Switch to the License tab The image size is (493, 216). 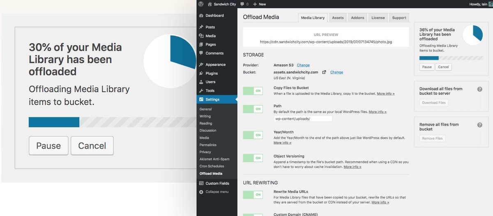pyautogui.click(x=378, y=18)
